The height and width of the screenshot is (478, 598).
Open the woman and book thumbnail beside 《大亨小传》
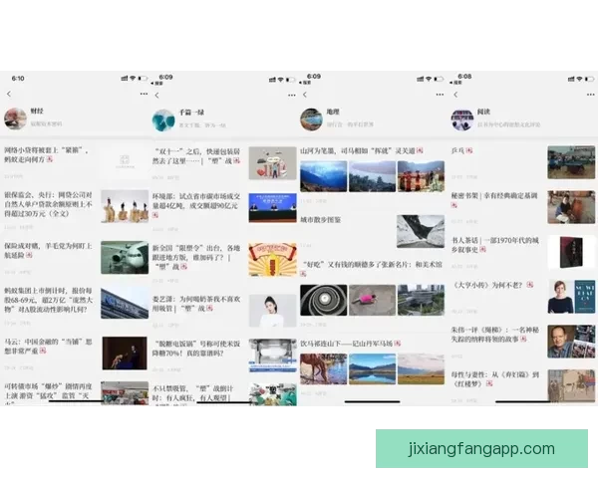point(571,296)
